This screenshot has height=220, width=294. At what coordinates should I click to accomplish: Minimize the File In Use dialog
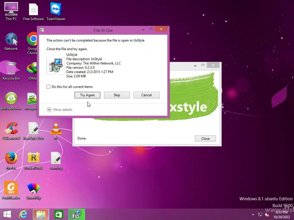(143, 30)
